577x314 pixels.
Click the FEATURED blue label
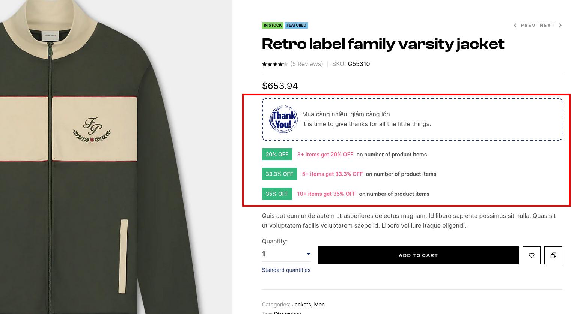pos(296,25)
